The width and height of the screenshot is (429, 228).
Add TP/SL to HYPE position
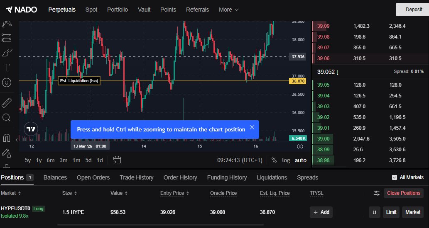click(321, 212)
